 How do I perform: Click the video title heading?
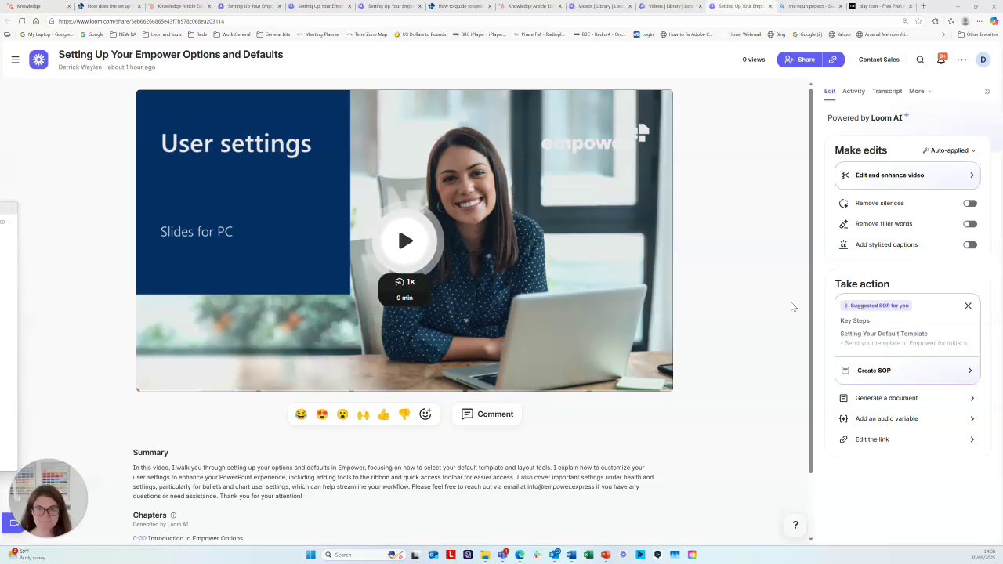171,54
